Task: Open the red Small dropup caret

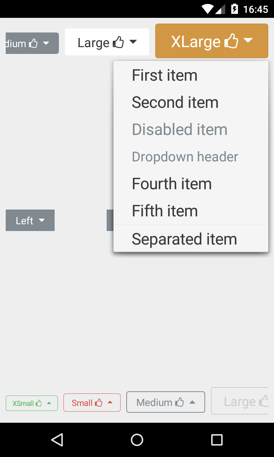Action: (x=110, y=402)
